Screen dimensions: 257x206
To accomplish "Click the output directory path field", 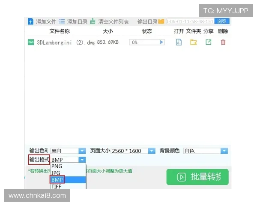I will [191, 21].
